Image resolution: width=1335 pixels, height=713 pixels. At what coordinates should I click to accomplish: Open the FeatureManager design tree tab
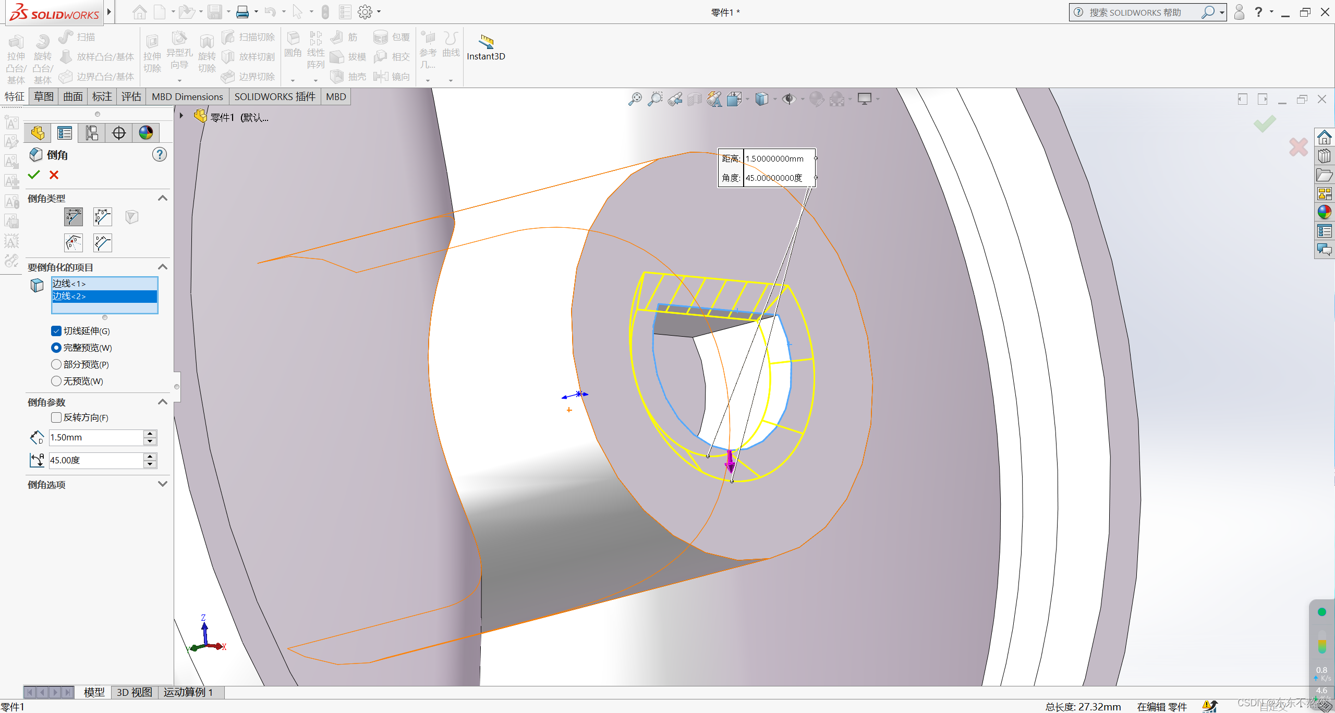tap(38, 133)
